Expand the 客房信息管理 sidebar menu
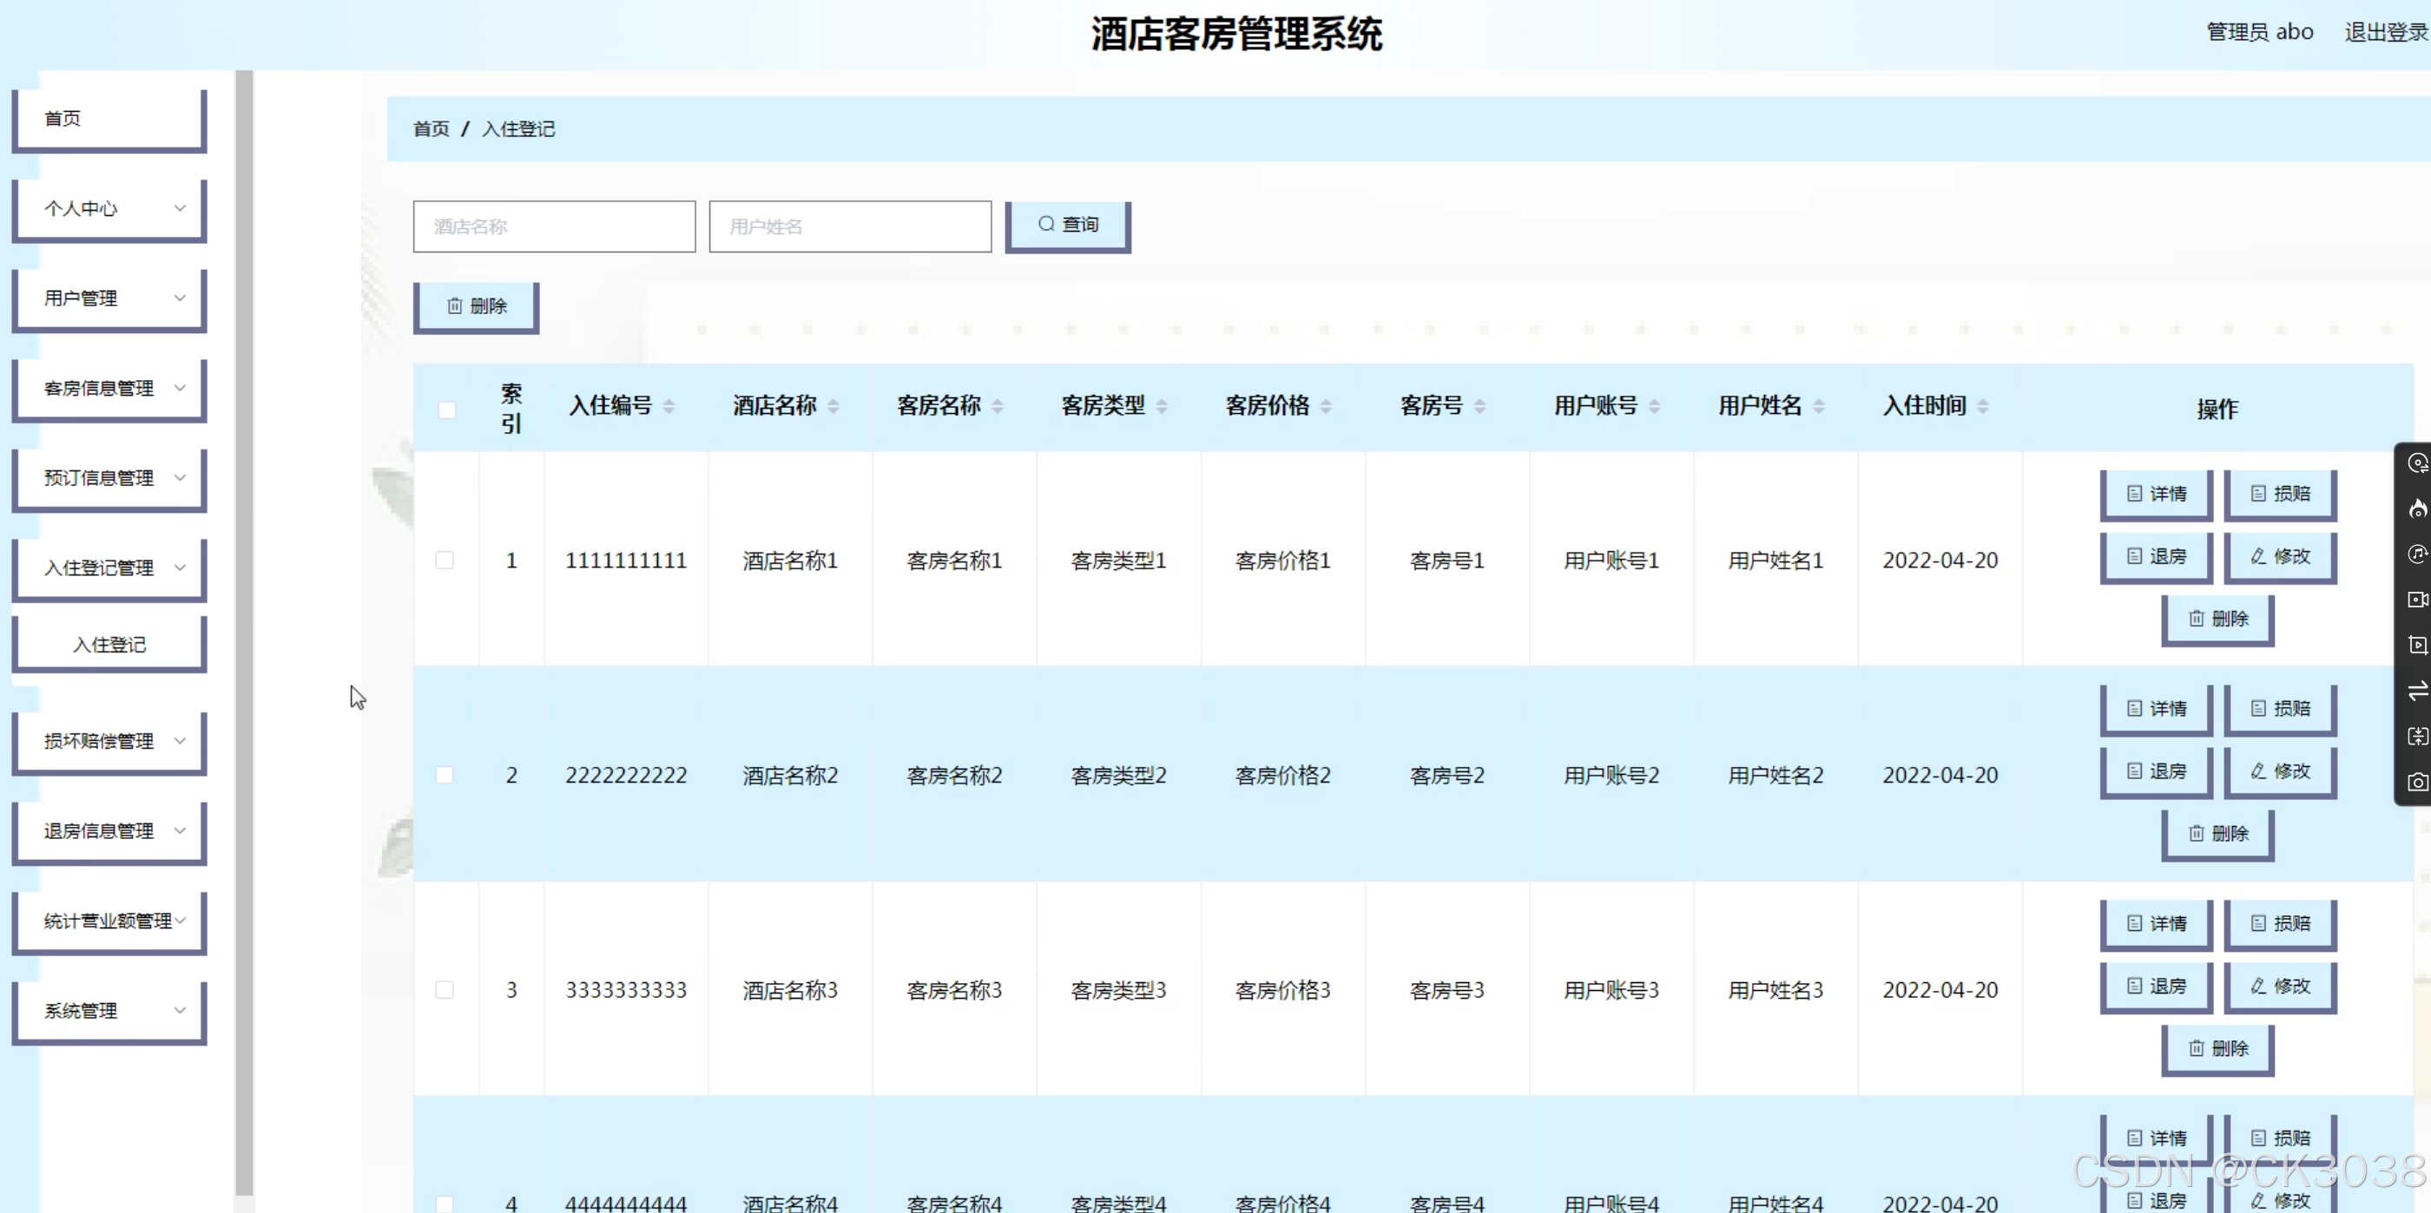 109,388
